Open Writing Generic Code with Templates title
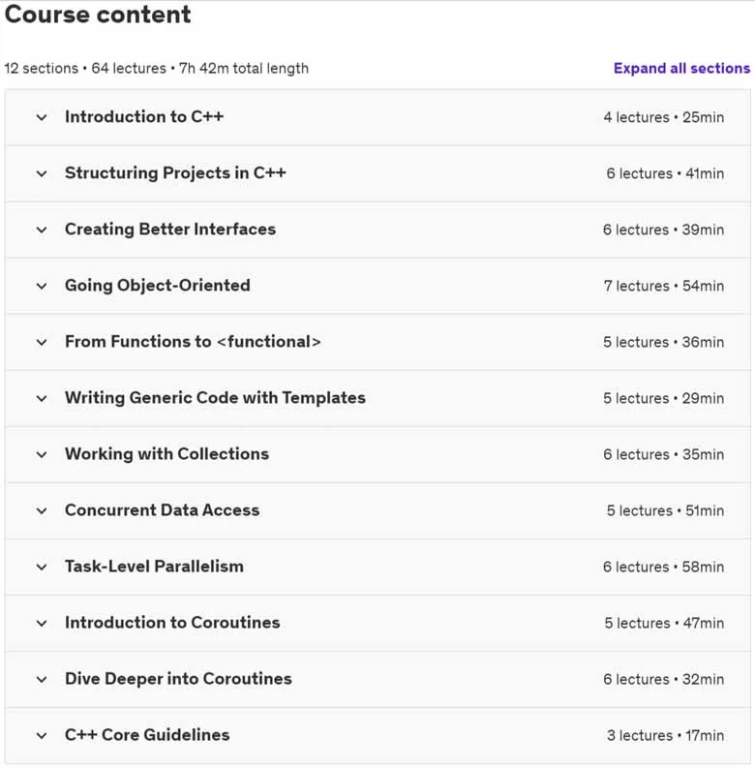This screenshot has height=769, width=755. 215,398
